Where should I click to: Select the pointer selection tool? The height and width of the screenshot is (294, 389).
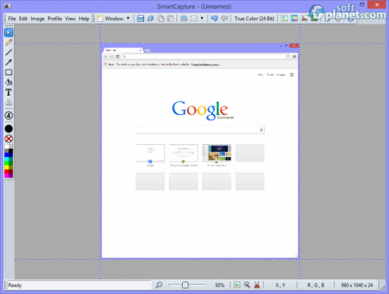[x=9, y=33]
